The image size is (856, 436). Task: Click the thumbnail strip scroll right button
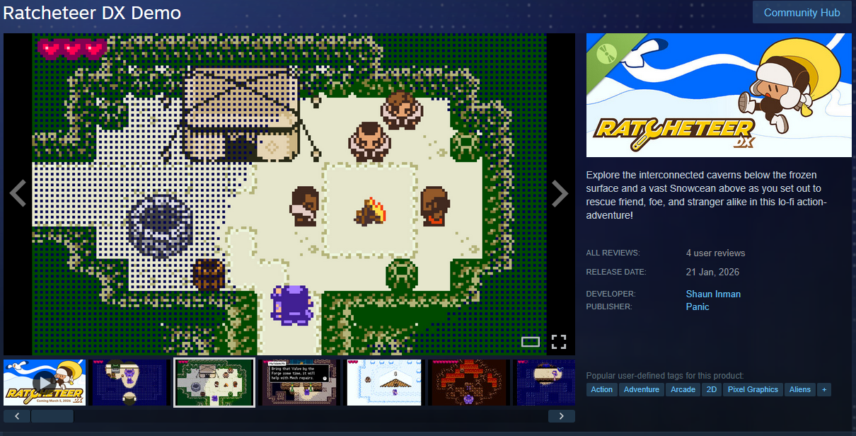pyautogui.click(x=562, y=416)
